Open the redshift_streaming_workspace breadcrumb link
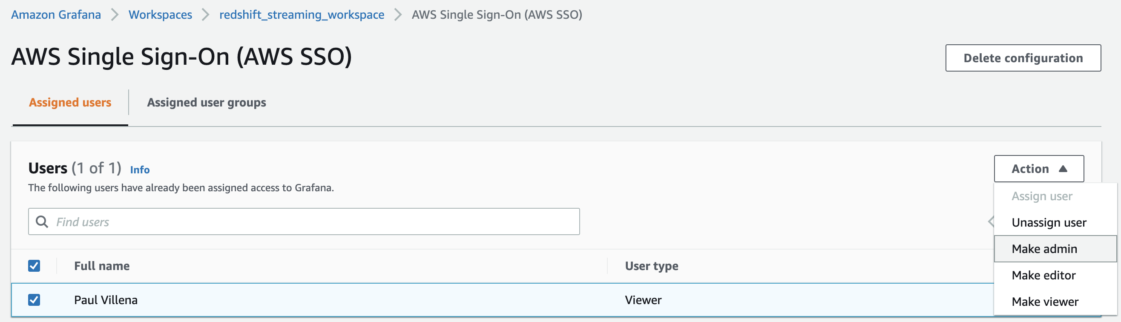Screen dimensions: 1121x322 (302, 15)
